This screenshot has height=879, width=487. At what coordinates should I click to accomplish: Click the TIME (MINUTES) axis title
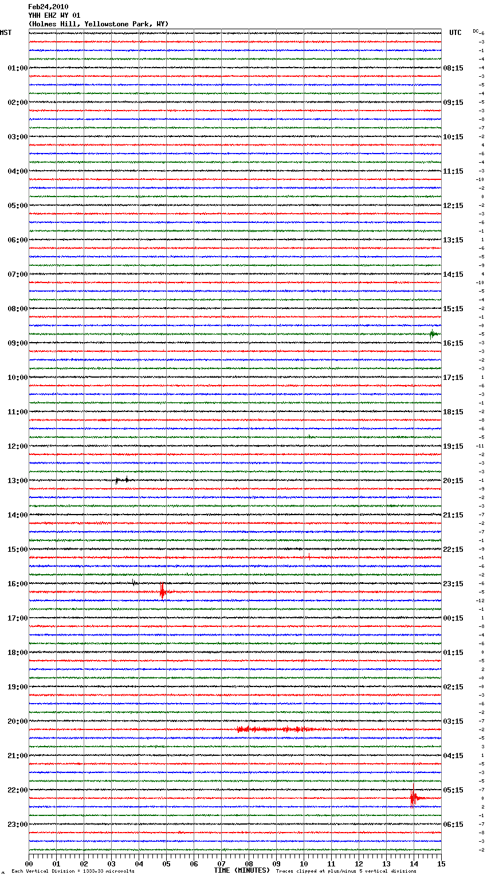coord(242,870)
